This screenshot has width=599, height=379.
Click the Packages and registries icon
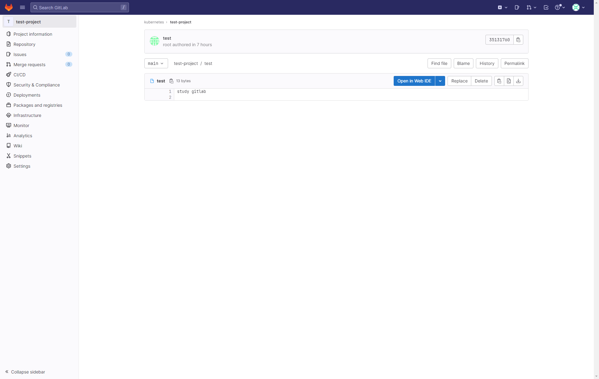9,105
